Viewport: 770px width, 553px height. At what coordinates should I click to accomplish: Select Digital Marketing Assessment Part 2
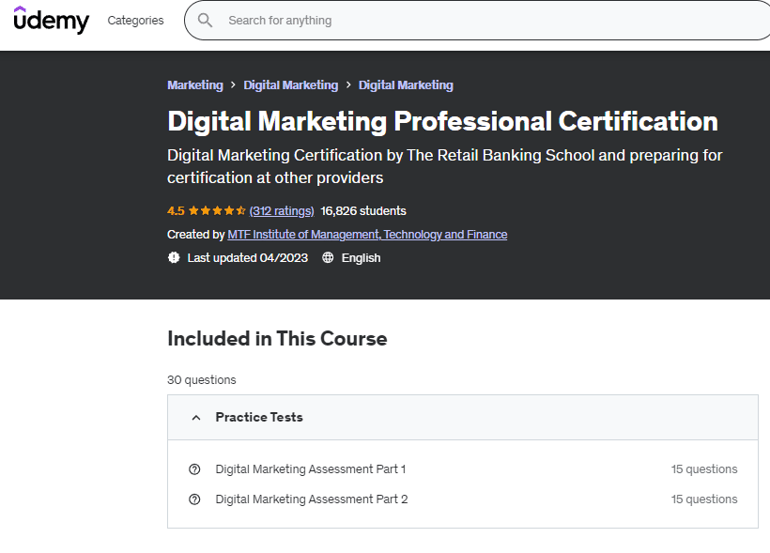[x=311, y=499]
